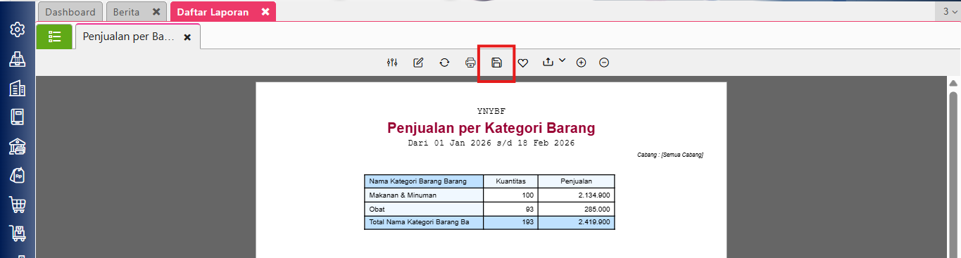
Task: Refresh the report with the reload icon
Action: pos(444,63)
